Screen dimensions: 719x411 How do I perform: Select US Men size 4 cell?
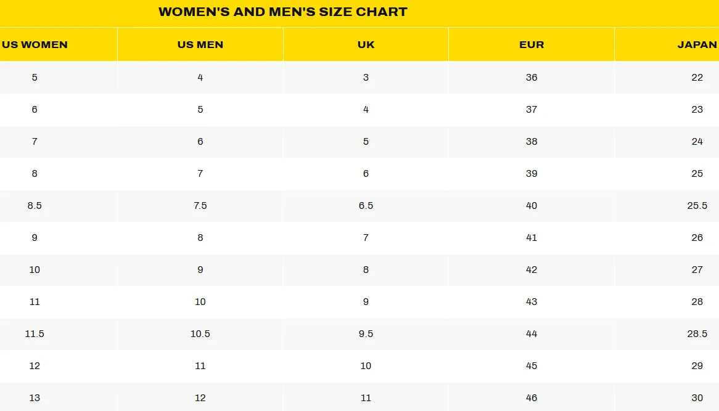click(200, 78)
